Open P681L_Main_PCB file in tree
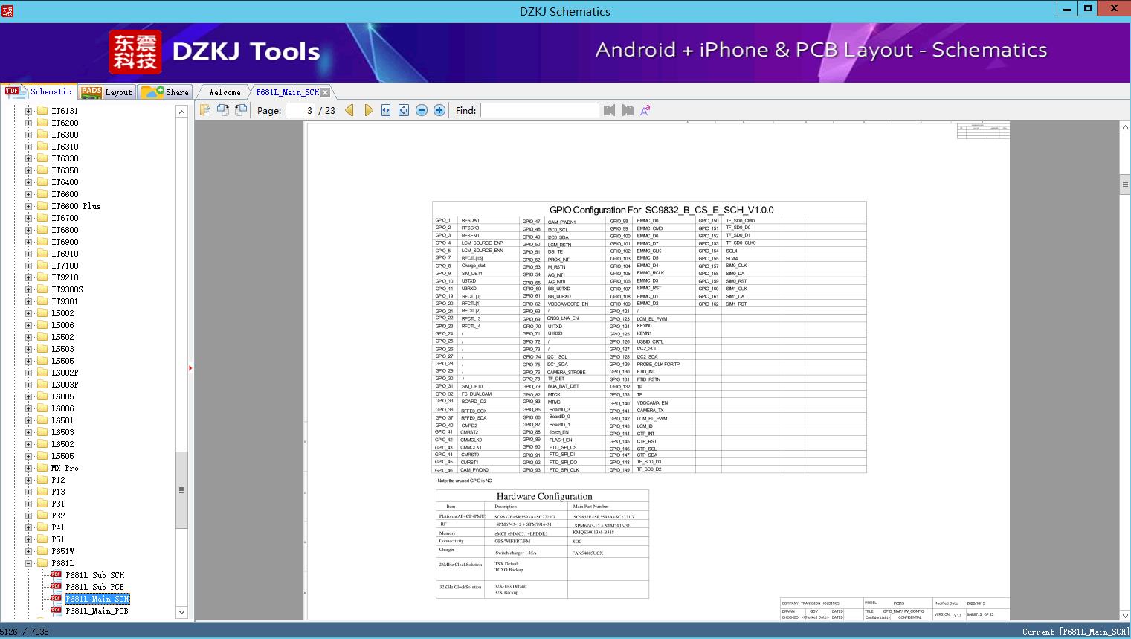Viewport: 1131px width, 639px height. point(97,611)
